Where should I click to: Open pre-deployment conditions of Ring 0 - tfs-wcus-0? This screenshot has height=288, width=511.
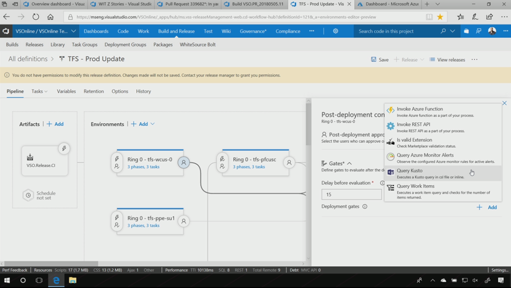(x=117, y=163)
